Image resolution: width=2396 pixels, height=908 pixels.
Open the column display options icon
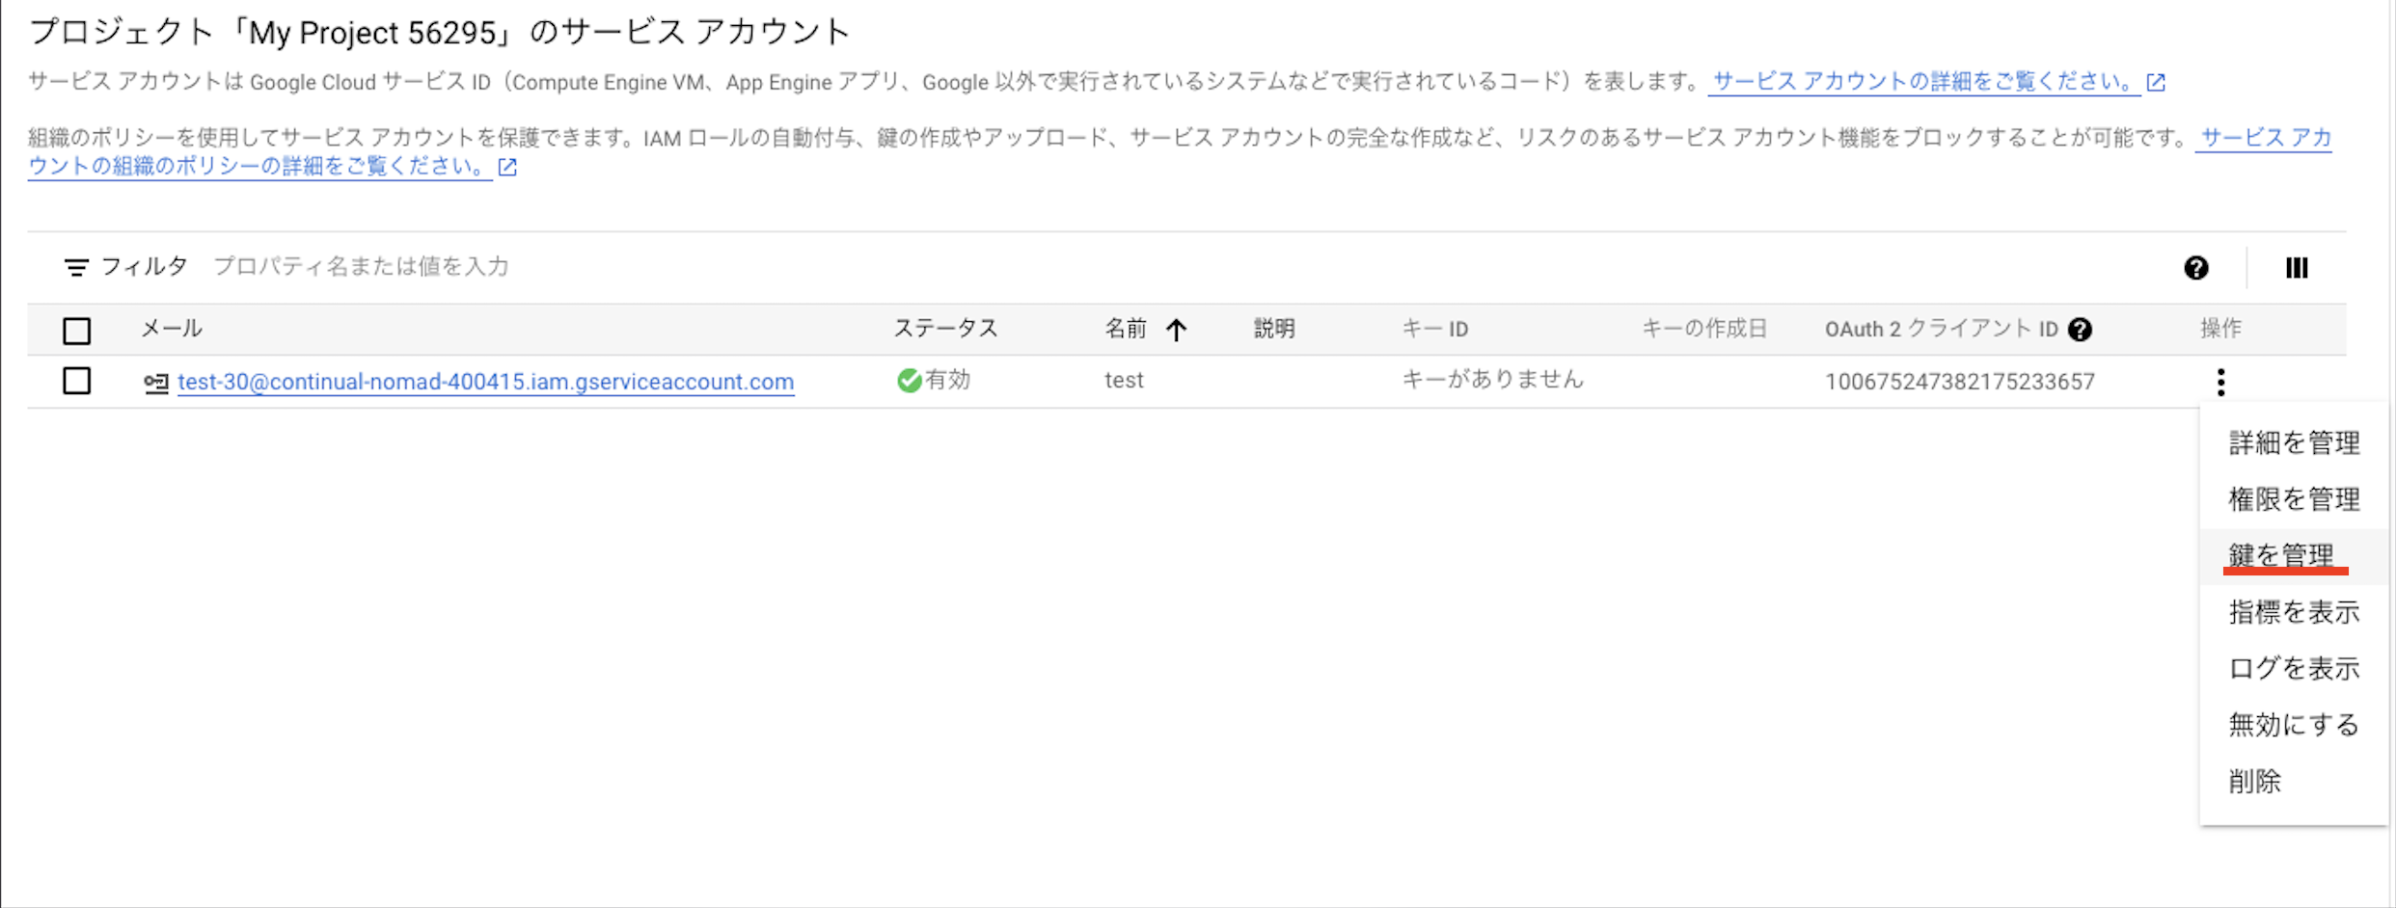2297,268
